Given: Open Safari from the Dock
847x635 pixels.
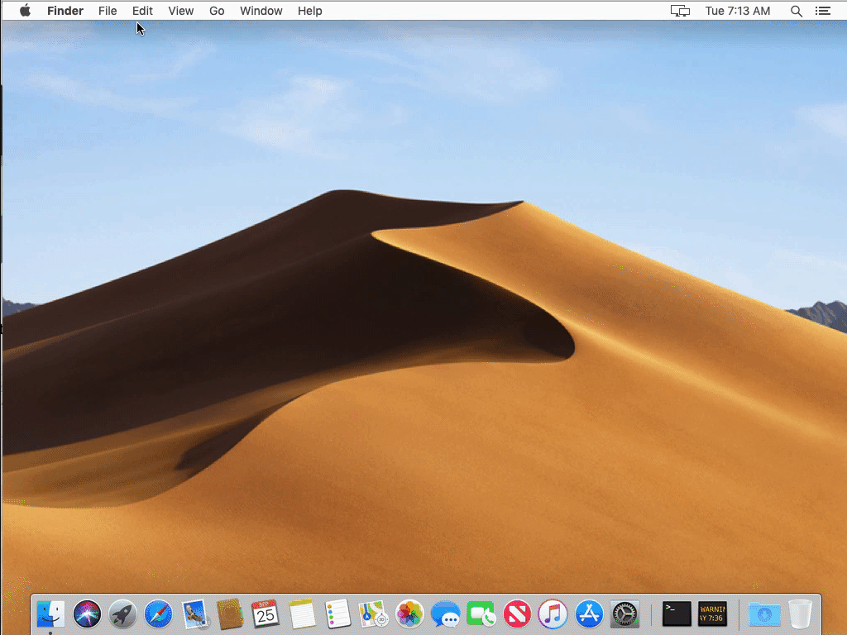Looking at the screenshot, I should [x=158, y=614].
